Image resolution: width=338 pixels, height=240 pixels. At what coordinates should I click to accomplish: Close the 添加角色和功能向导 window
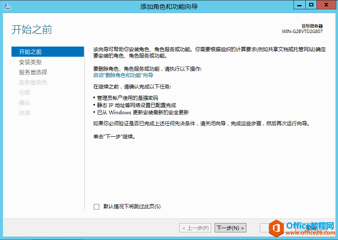[326, 5]
